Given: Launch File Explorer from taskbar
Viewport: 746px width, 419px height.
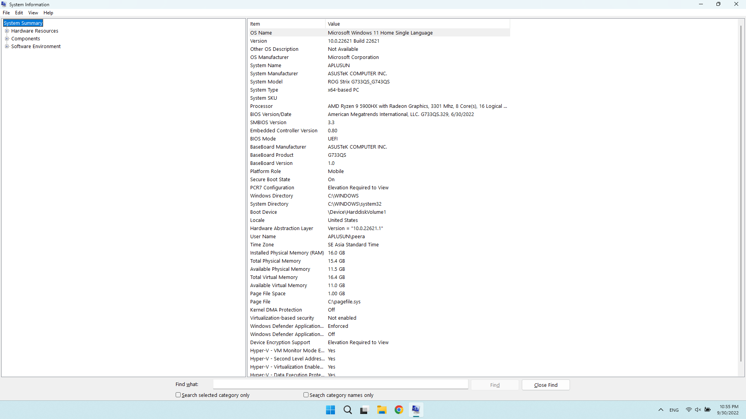Looking at the screenshot, I should coord(382,410).
